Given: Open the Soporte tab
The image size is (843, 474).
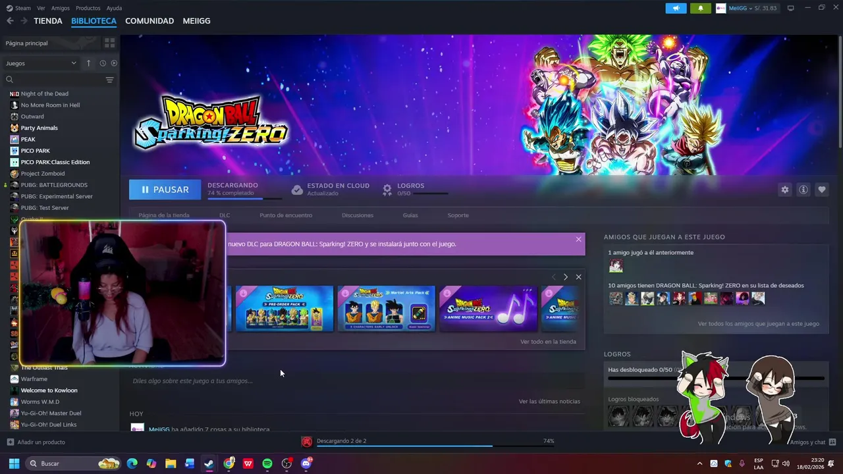Looking at the screenshot, I should (x=458, y=215).
